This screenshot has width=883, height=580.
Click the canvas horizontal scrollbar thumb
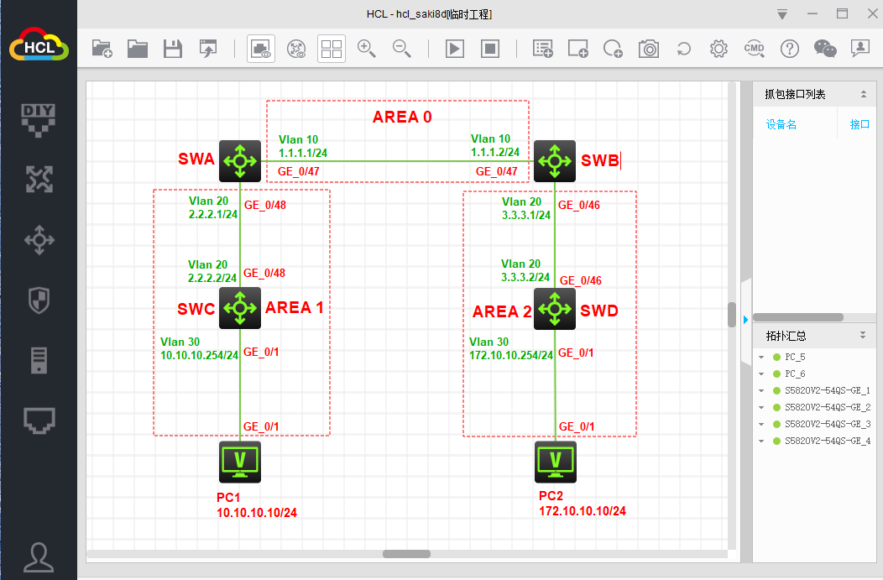(406, 554)
